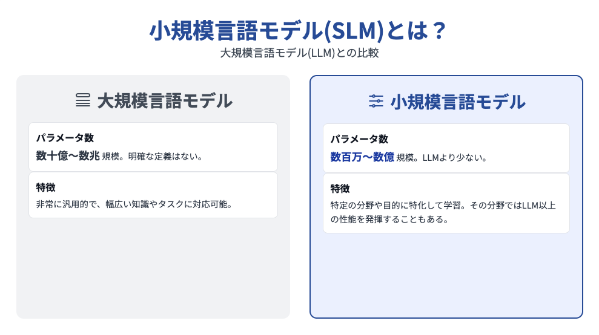
Task: Click the bold text 数十億〜数兆
Action: click(68, 155)
